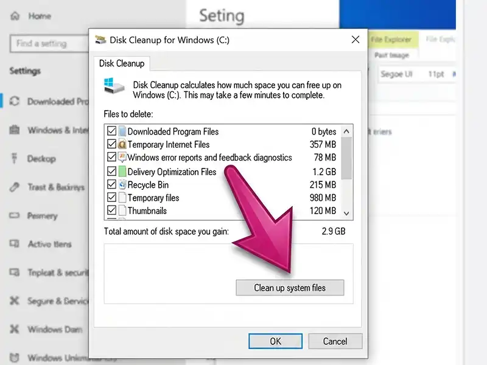The width and height of the screenshot is (487, 365).
Task: Click the 1.2 GB size value
Action: pos(324,172)
